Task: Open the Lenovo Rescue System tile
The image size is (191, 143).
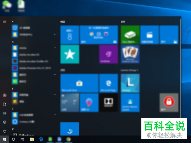Action: point(130,103)
